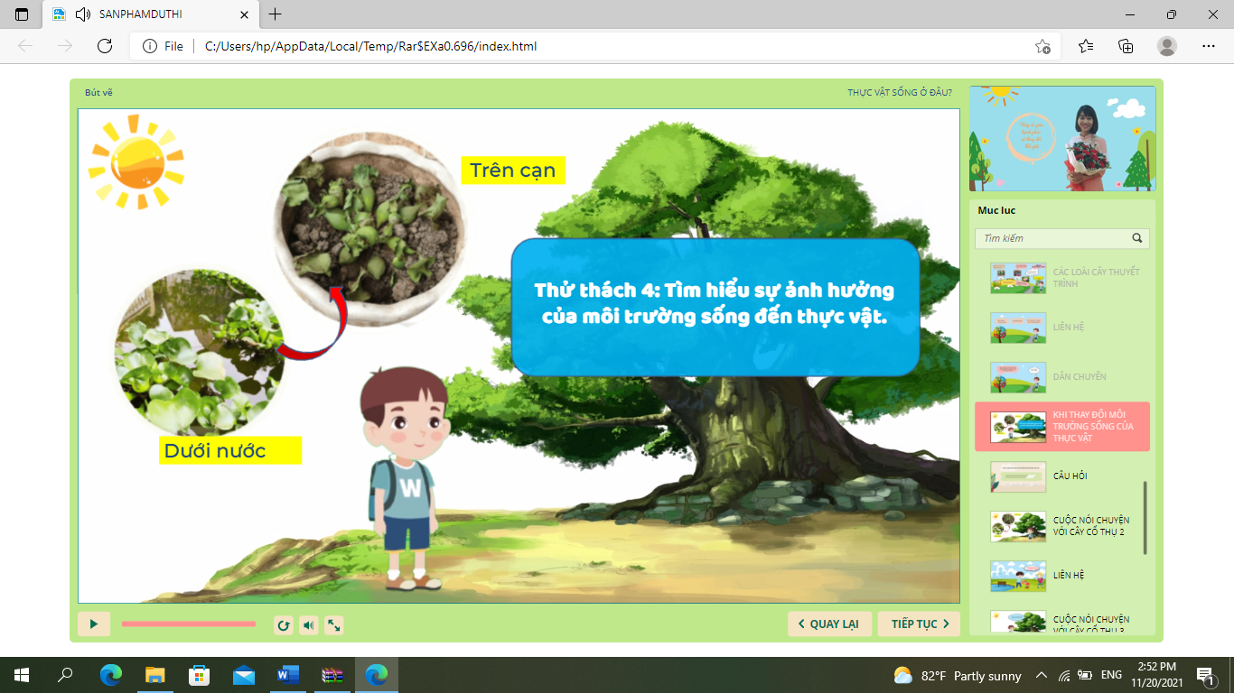
Task: Open Edge Settings and more menu
Action: [1209, 46]
